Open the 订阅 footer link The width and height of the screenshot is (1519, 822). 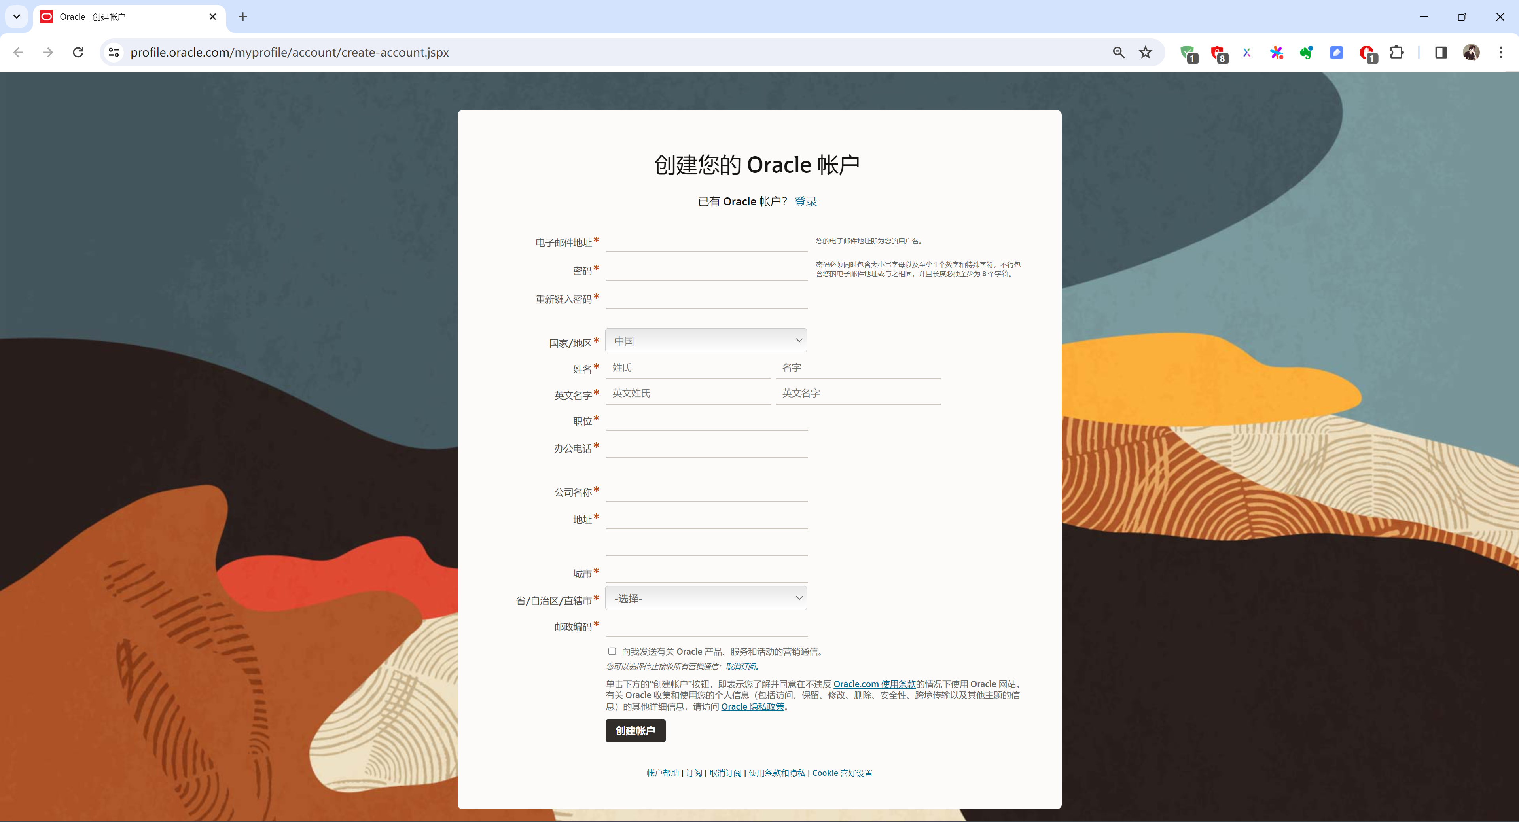click(x=694, y=773)
